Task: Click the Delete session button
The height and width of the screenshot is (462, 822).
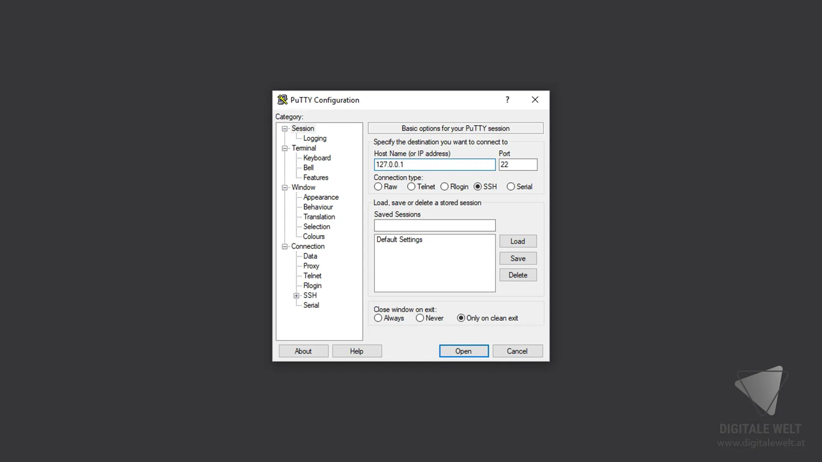Action: pos(518,275)
